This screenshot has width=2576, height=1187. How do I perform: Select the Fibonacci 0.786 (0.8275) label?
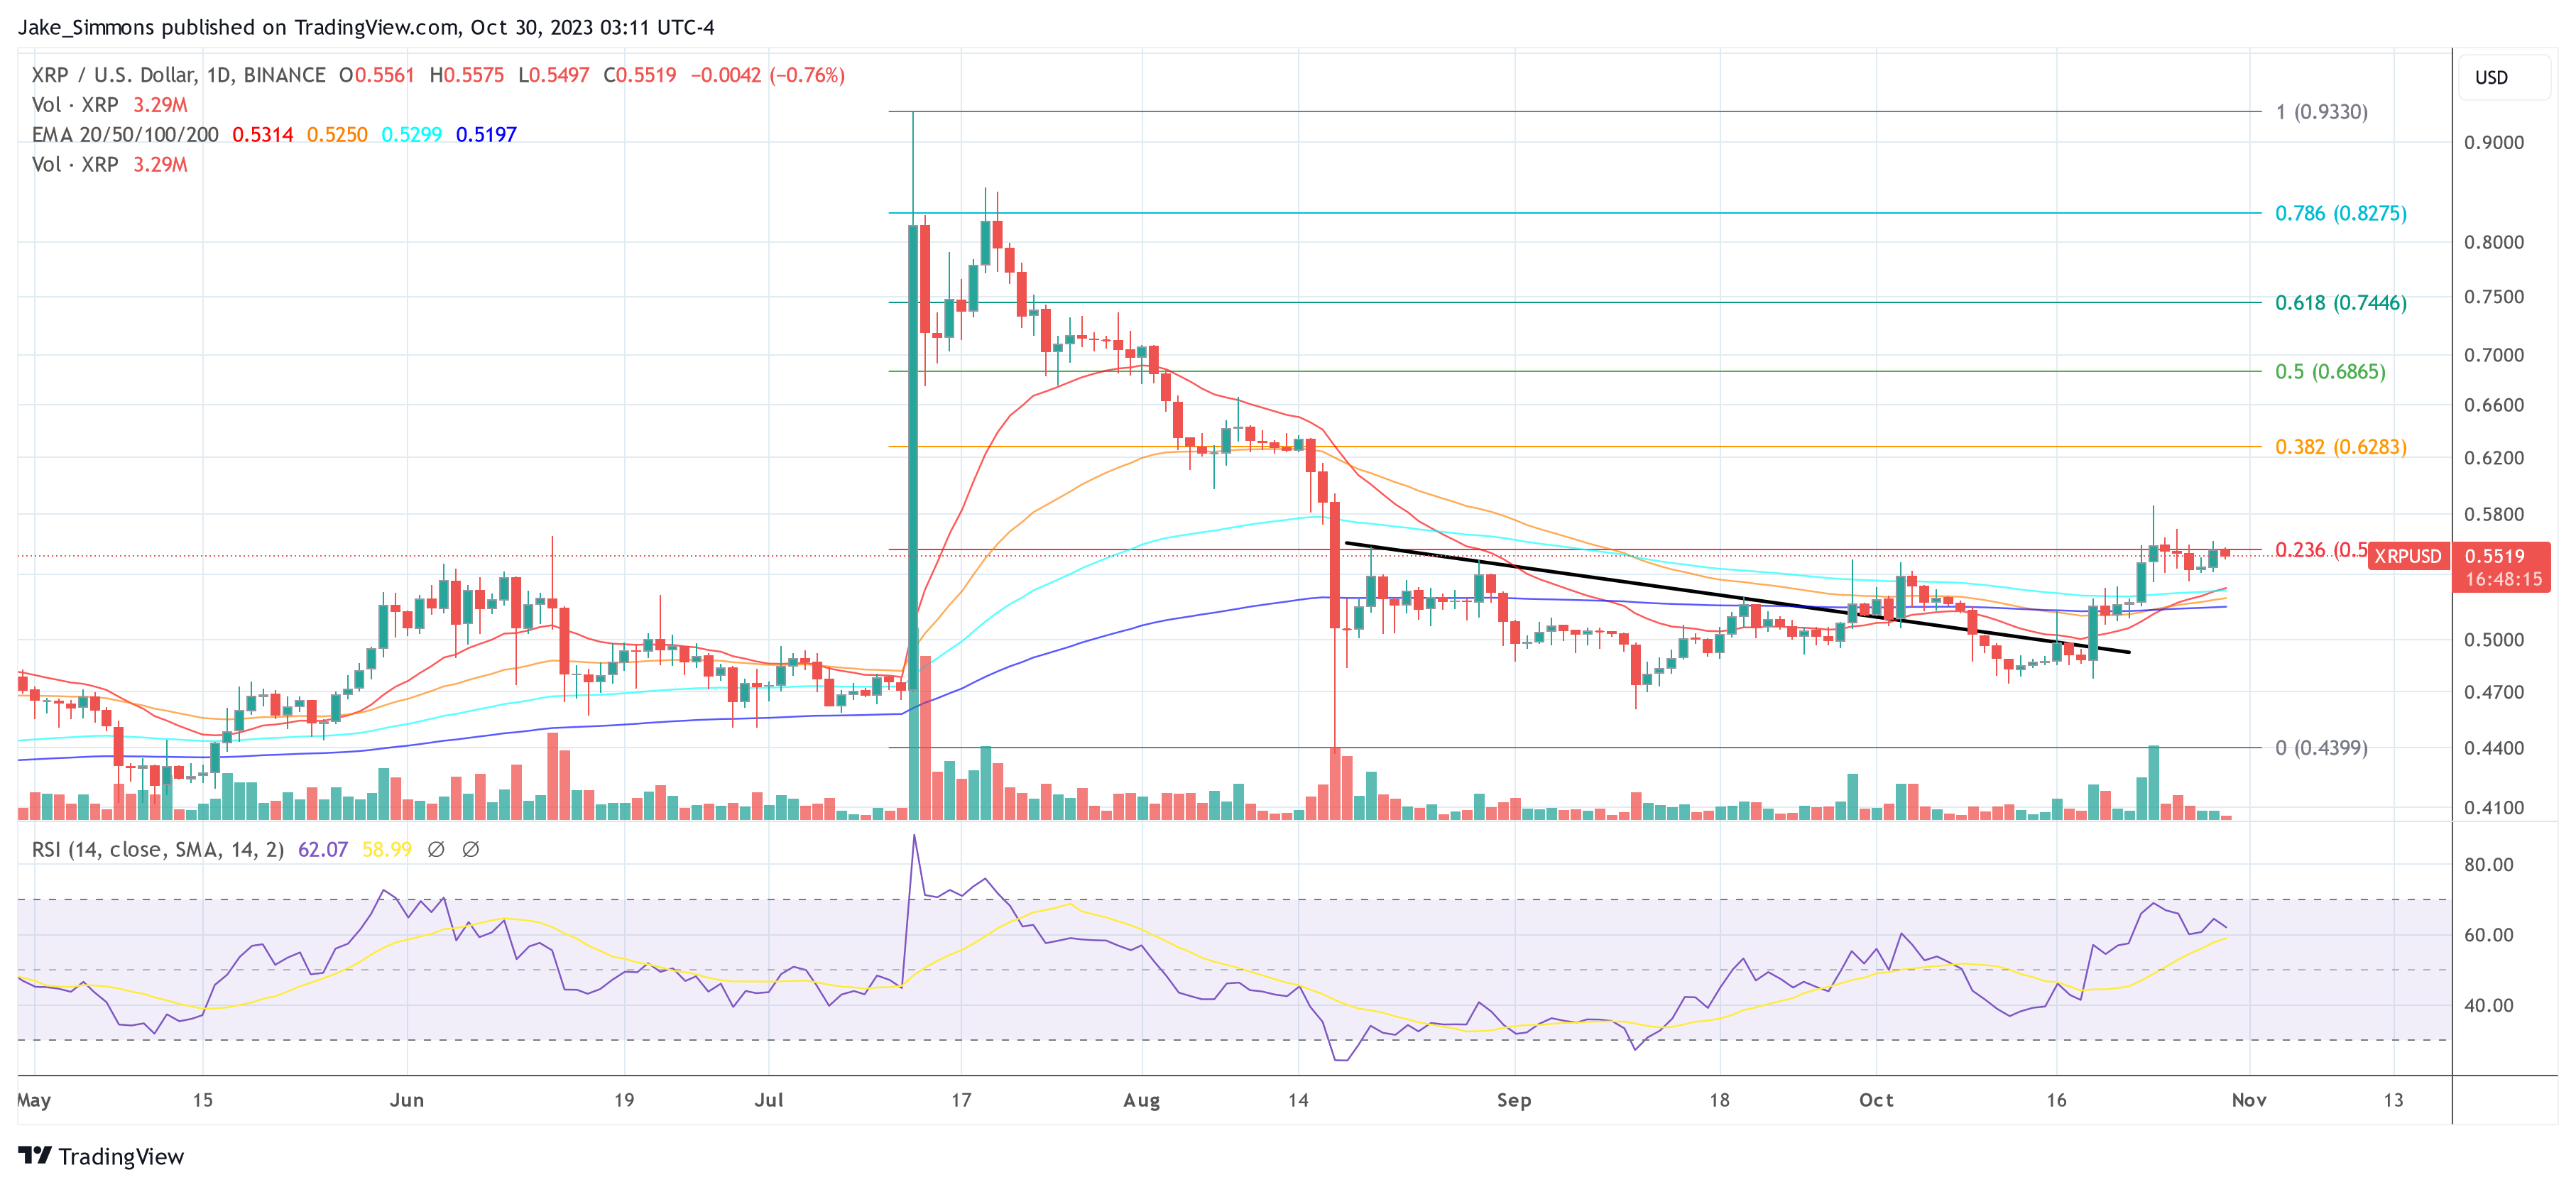(x=2341, y=213)
